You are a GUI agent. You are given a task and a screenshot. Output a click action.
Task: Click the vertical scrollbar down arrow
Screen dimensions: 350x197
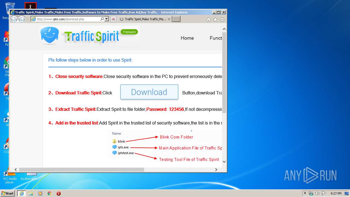tap(224, 161)
